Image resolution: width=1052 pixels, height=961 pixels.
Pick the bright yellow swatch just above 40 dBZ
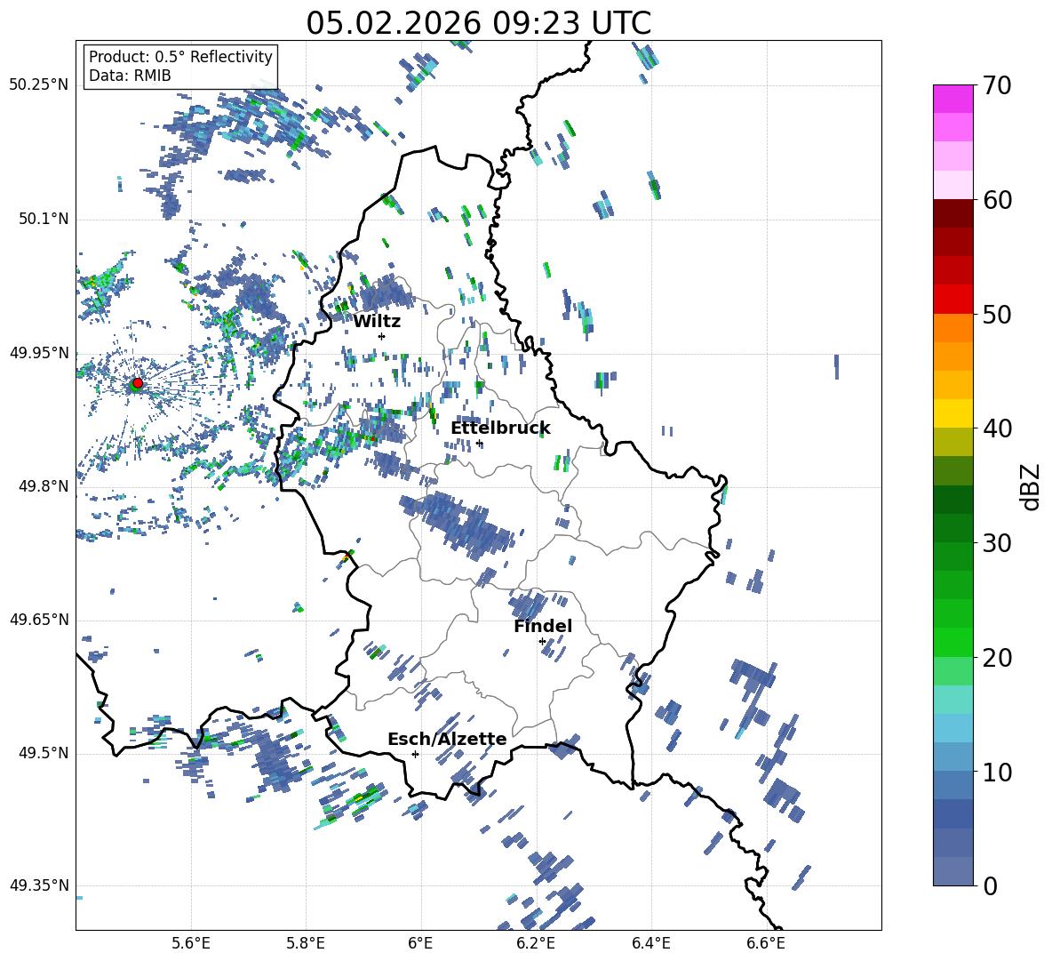tap(952, 413)
